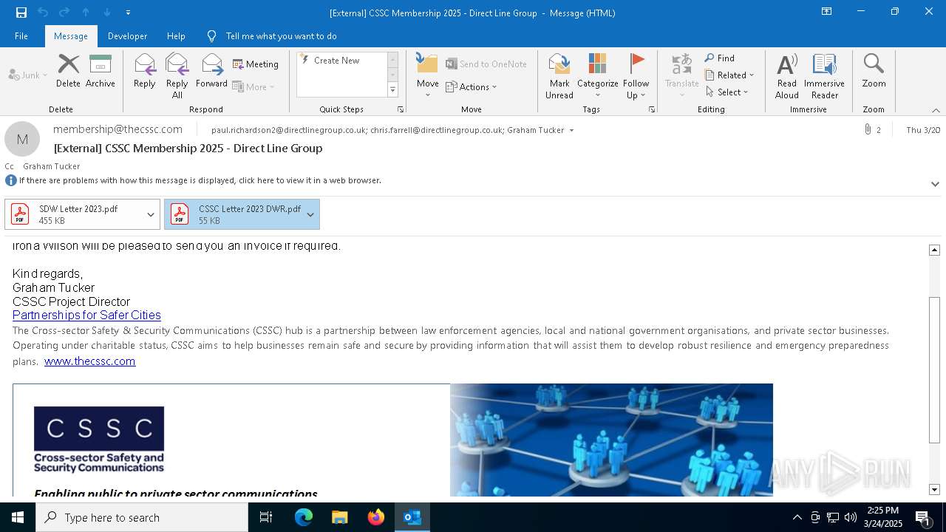Reply with a Meeting
Viewport: 946px width, 532px height.
pos(256,64)
